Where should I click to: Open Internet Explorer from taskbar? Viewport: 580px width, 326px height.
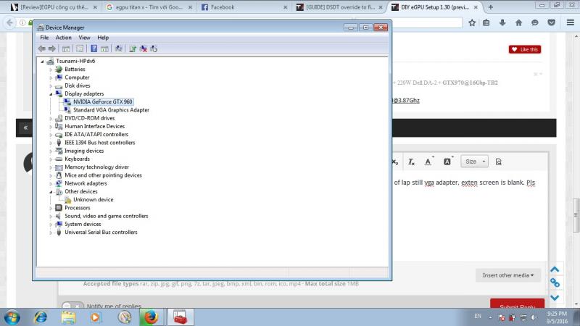(41, 317)
